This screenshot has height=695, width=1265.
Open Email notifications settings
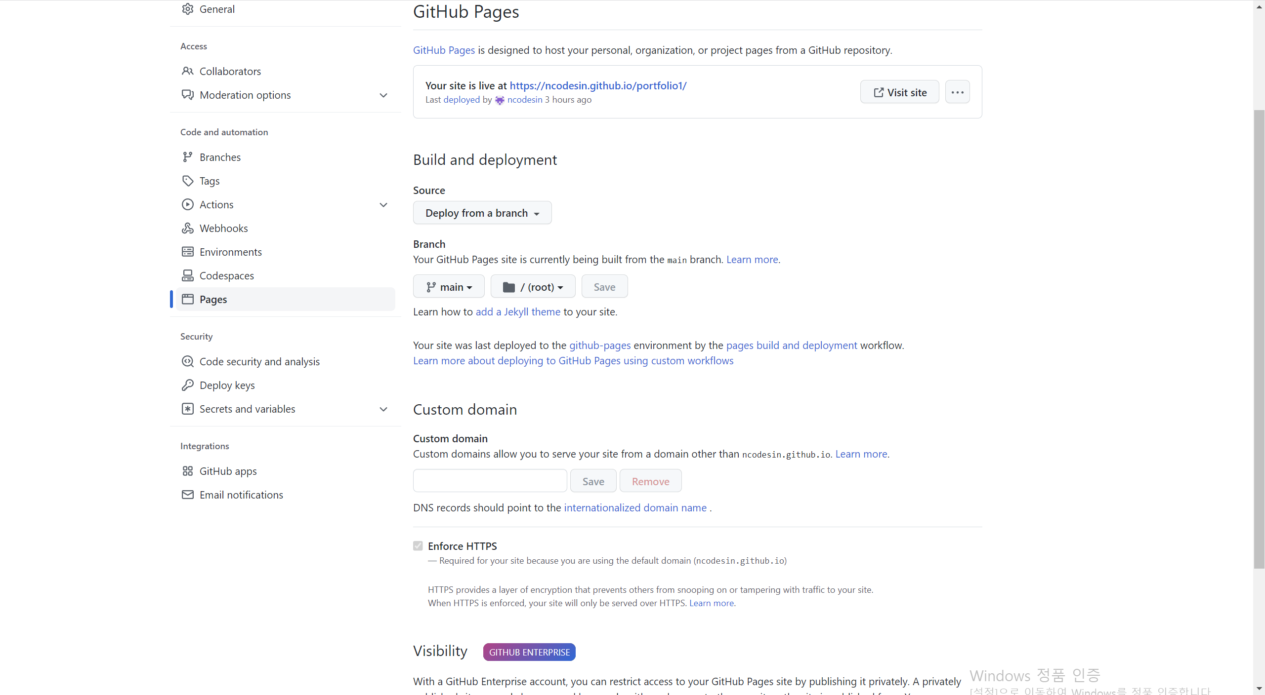286,495
